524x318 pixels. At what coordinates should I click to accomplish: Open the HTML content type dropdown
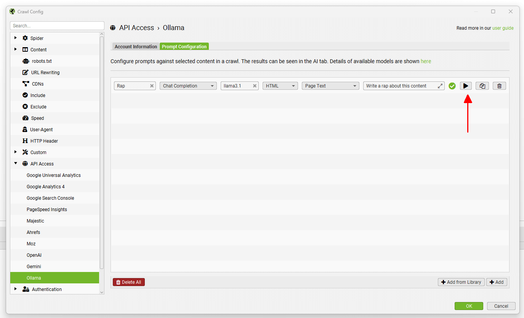(280, 86)
